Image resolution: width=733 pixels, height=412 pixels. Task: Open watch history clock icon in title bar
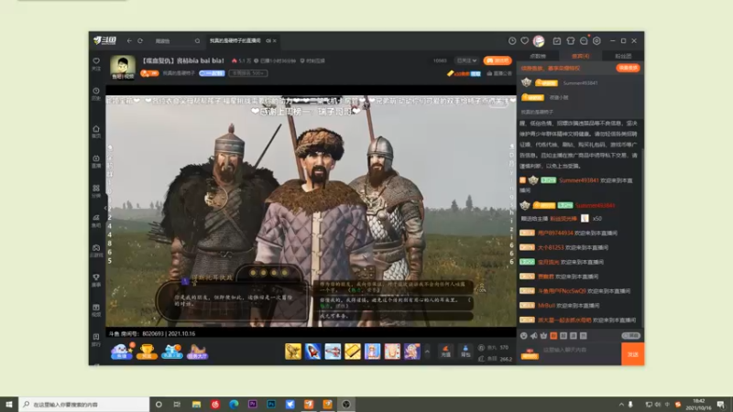pyautogui.click(x=512, y=40)
